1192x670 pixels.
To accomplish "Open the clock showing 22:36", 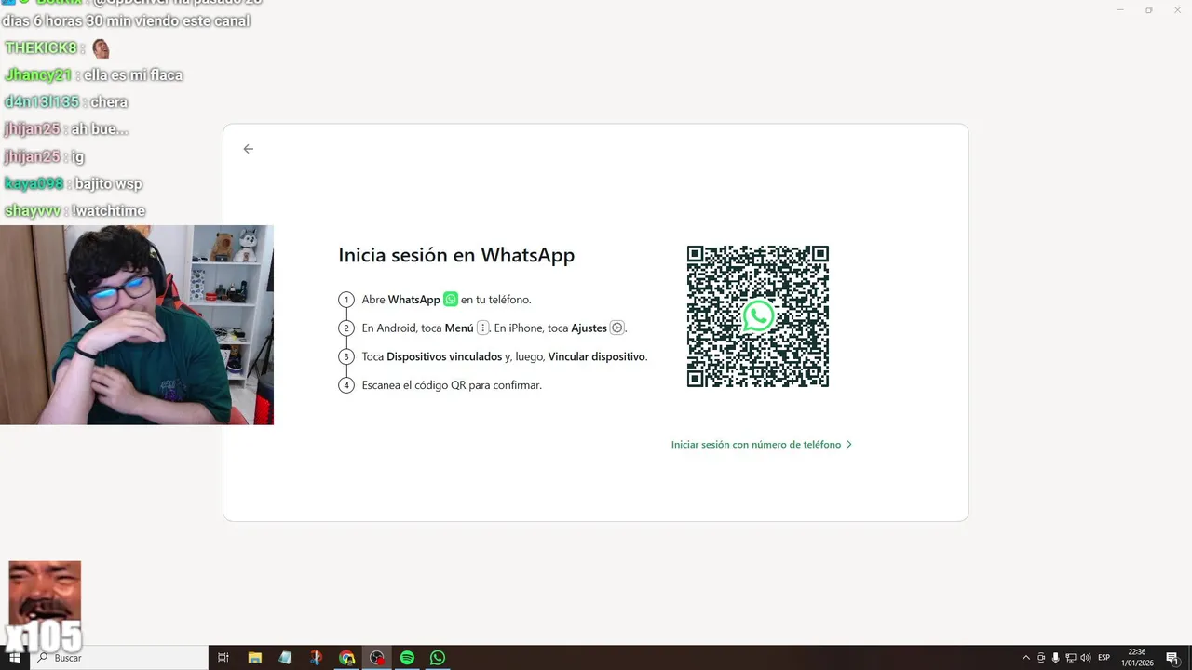I will [1137, 658].
